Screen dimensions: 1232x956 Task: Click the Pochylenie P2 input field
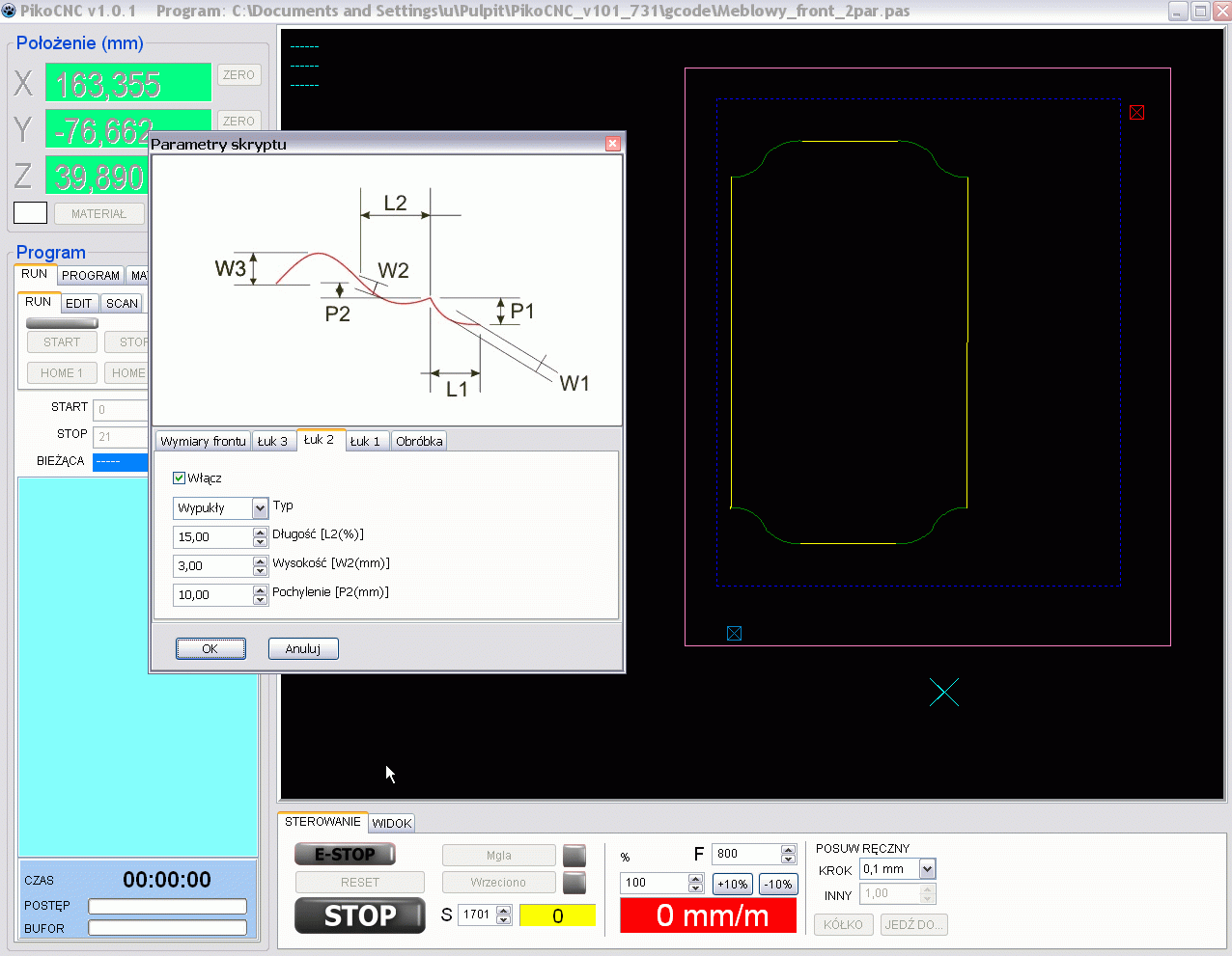[213, 595]
